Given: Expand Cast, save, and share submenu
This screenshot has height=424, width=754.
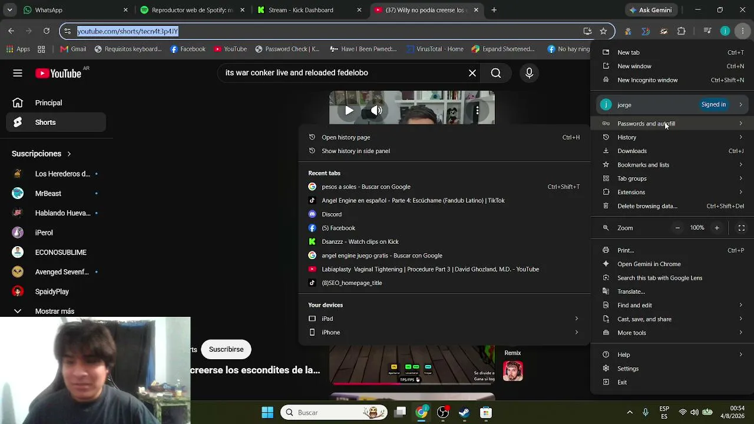Looking at the screenshot, I should point(672,319).
